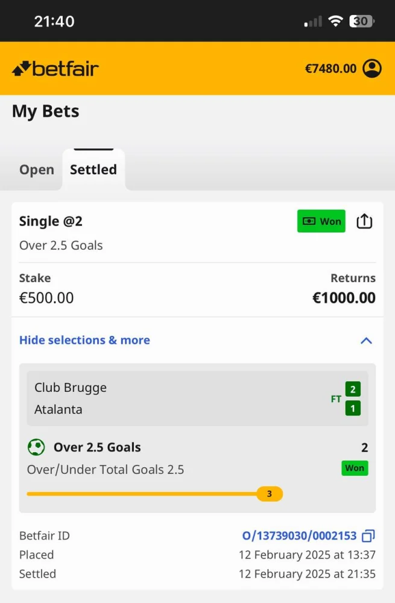
Task: Open the account profile icon
Action: pos(372,69)
